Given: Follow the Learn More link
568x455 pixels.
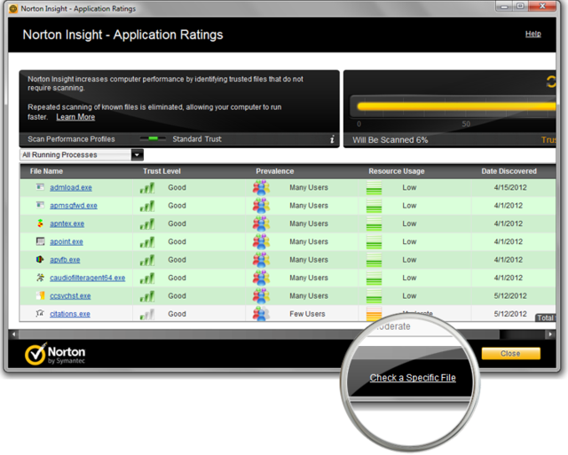Looking at the screenshot, I should 75,117.
